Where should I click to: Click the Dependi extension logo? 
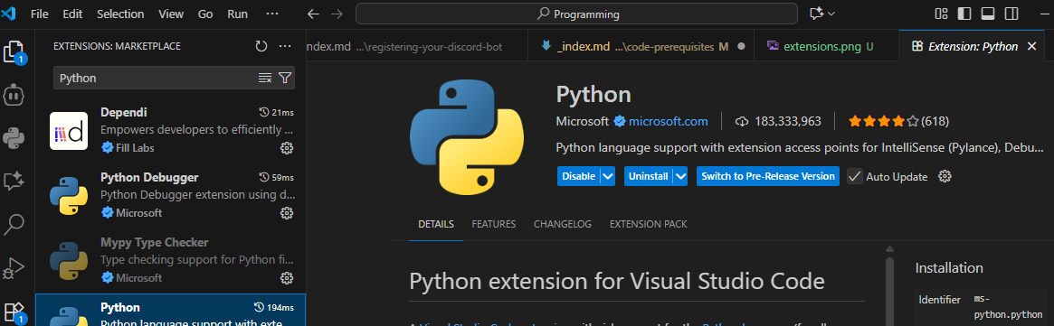click(x=69, y=131)
